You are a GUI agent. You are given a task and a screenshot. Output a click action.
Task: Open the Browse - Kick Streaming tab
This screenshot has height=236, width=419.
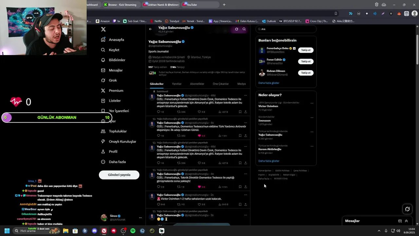click(x=120, y=5)
